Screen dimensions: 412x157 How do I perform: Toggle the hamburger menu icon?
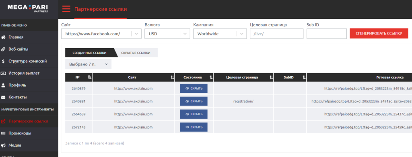(x=66, y=9)
